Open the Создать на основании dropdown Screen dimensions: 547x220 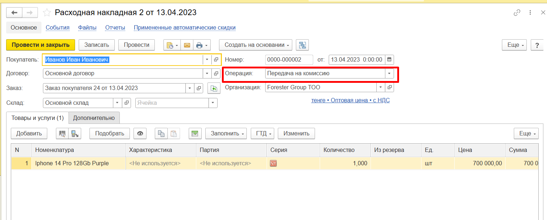tap(257, 45)
